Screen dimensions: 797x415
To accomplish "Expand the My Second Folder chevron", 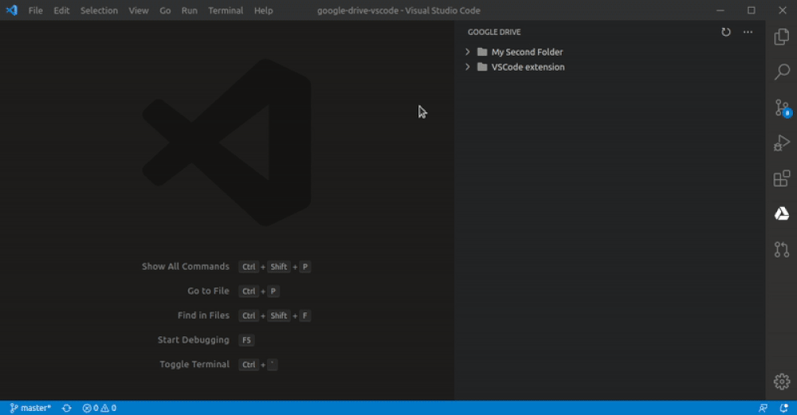I will click(x=468, y=52).
